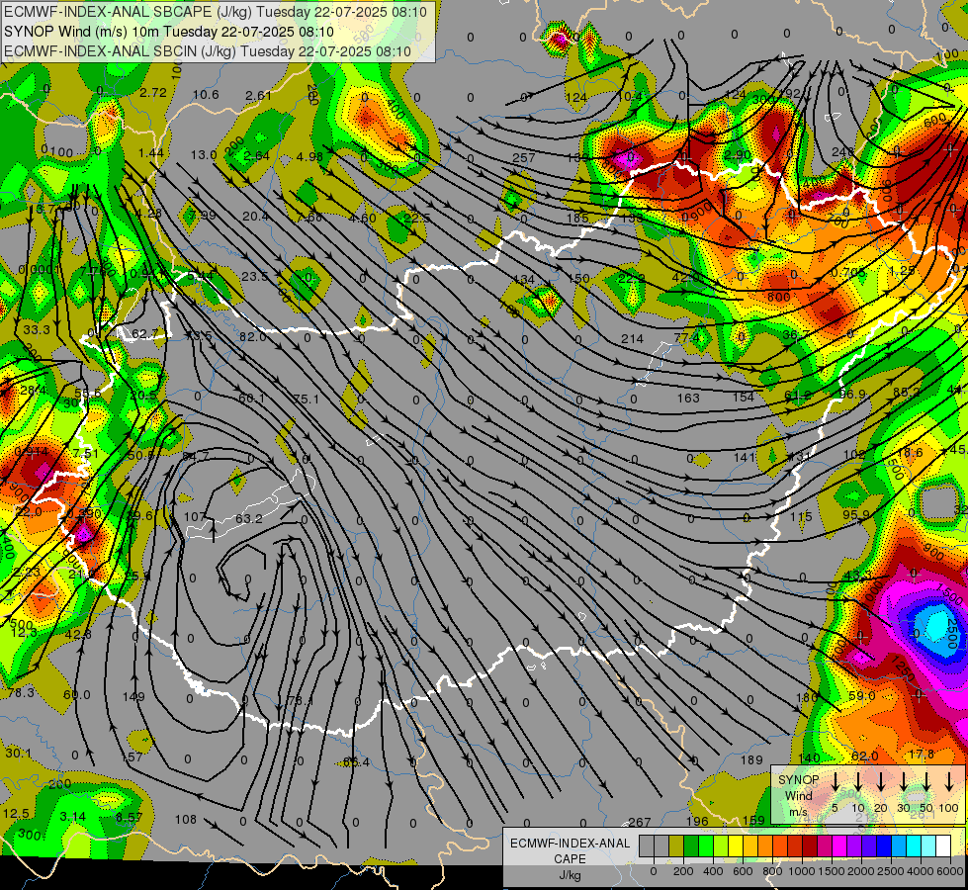
Task: Click the 214 map value
Action: click(632, 338)
